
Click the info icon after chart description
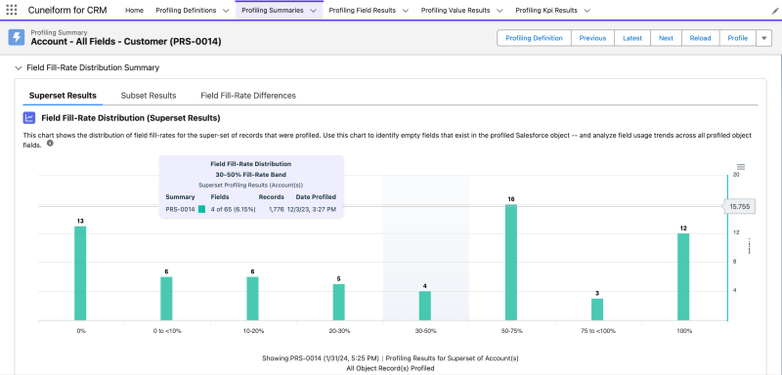pos(50,144)
